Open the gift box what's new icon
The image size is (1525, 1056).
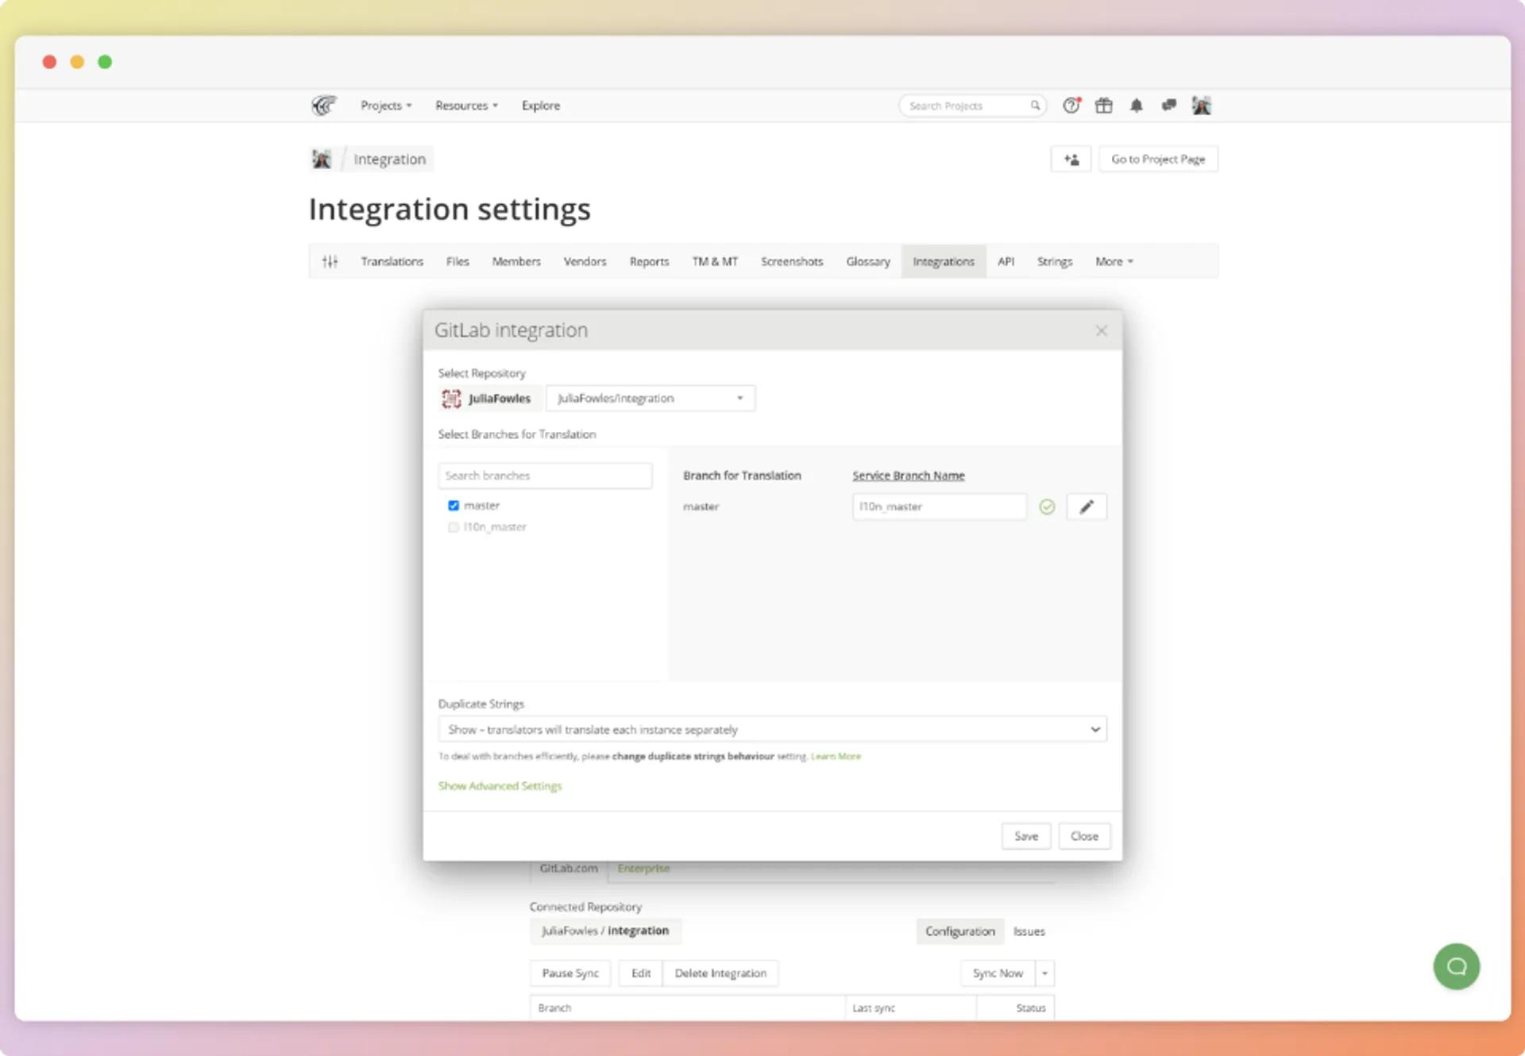[x=1104, y=106]
